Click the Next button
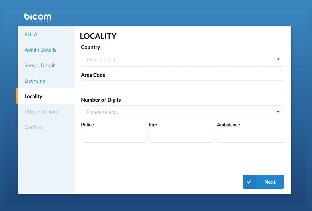Screen dimensions: 312x211 (x=263, y=182)
